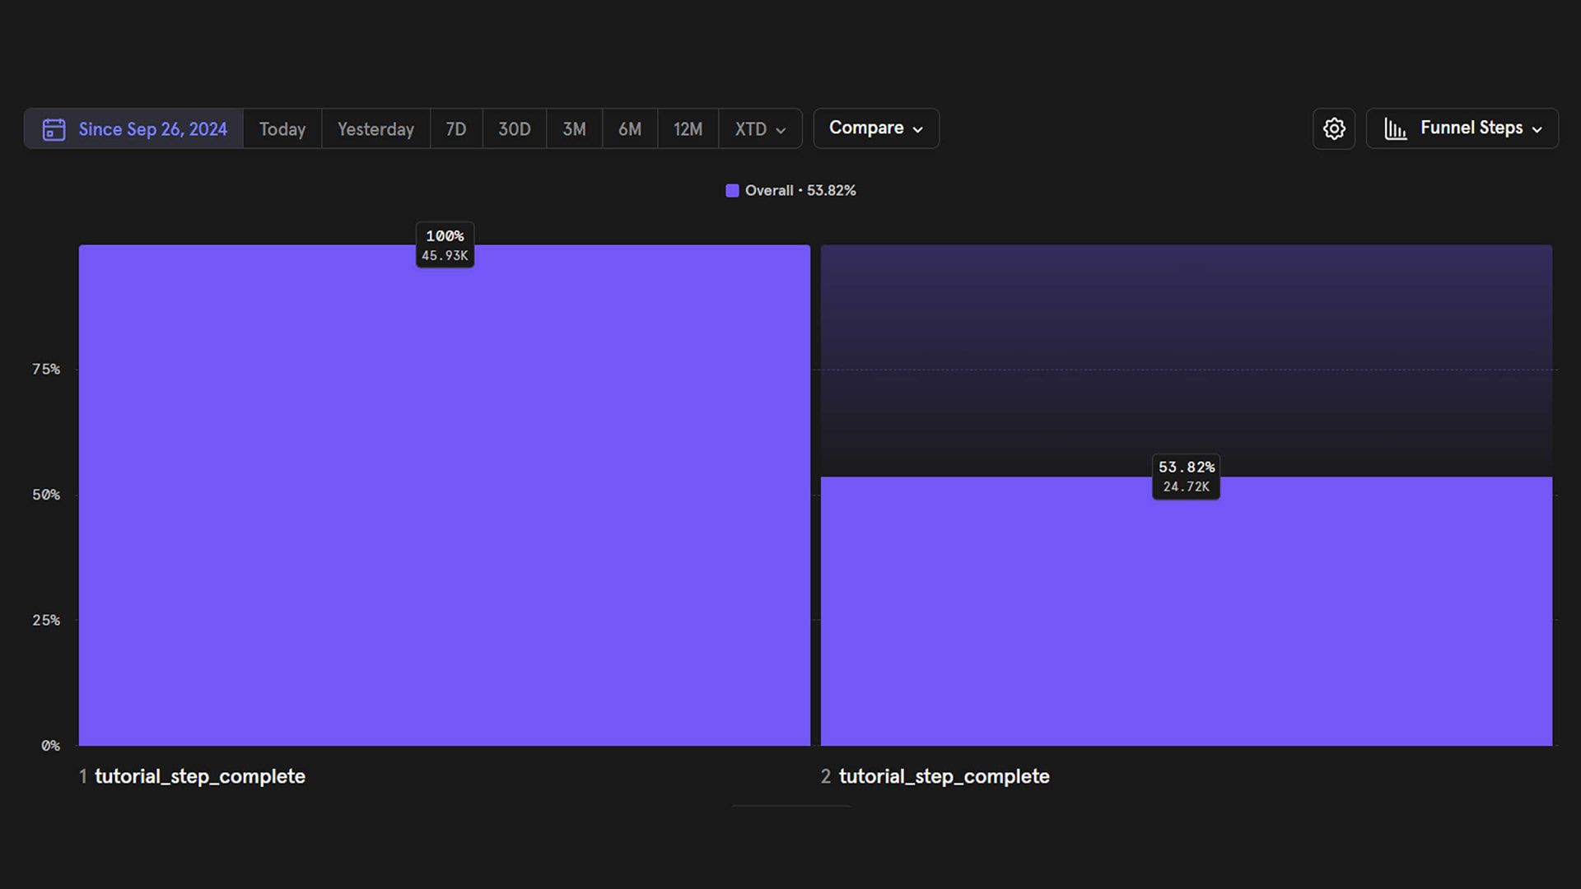Screen dimensions: 1581x889
Task: Switch to the 30D range
Action: 515,129
